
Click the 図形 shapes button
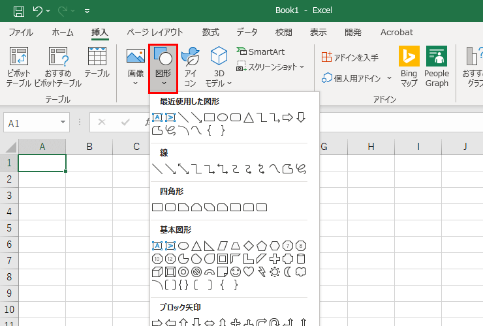click(x=163, y=68)
